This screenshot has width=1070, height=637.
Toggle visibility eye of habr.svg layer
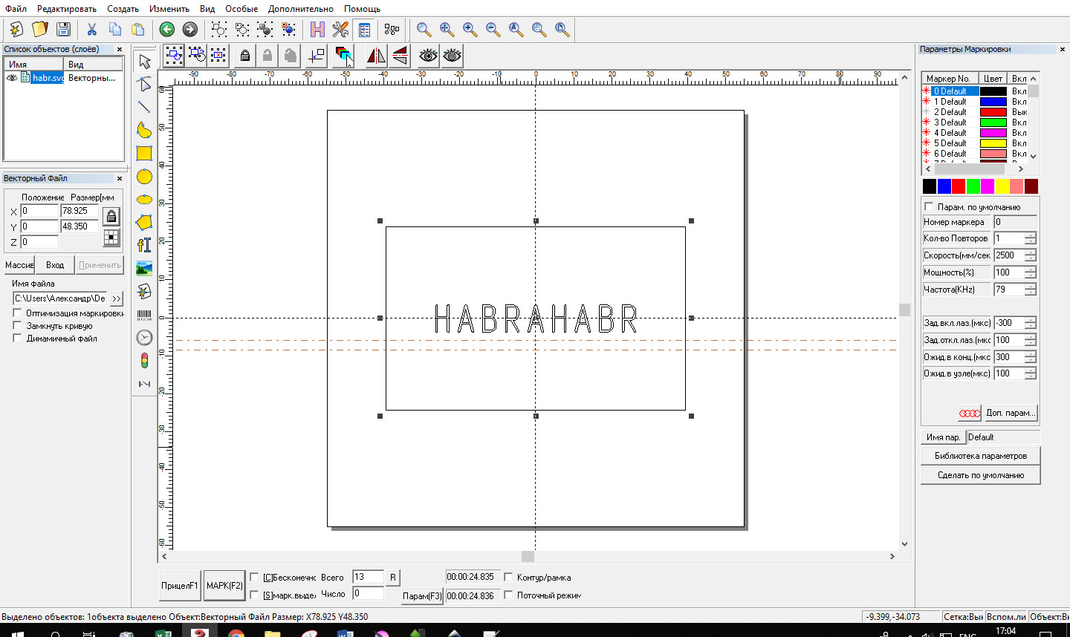click(x=12, y=78)
